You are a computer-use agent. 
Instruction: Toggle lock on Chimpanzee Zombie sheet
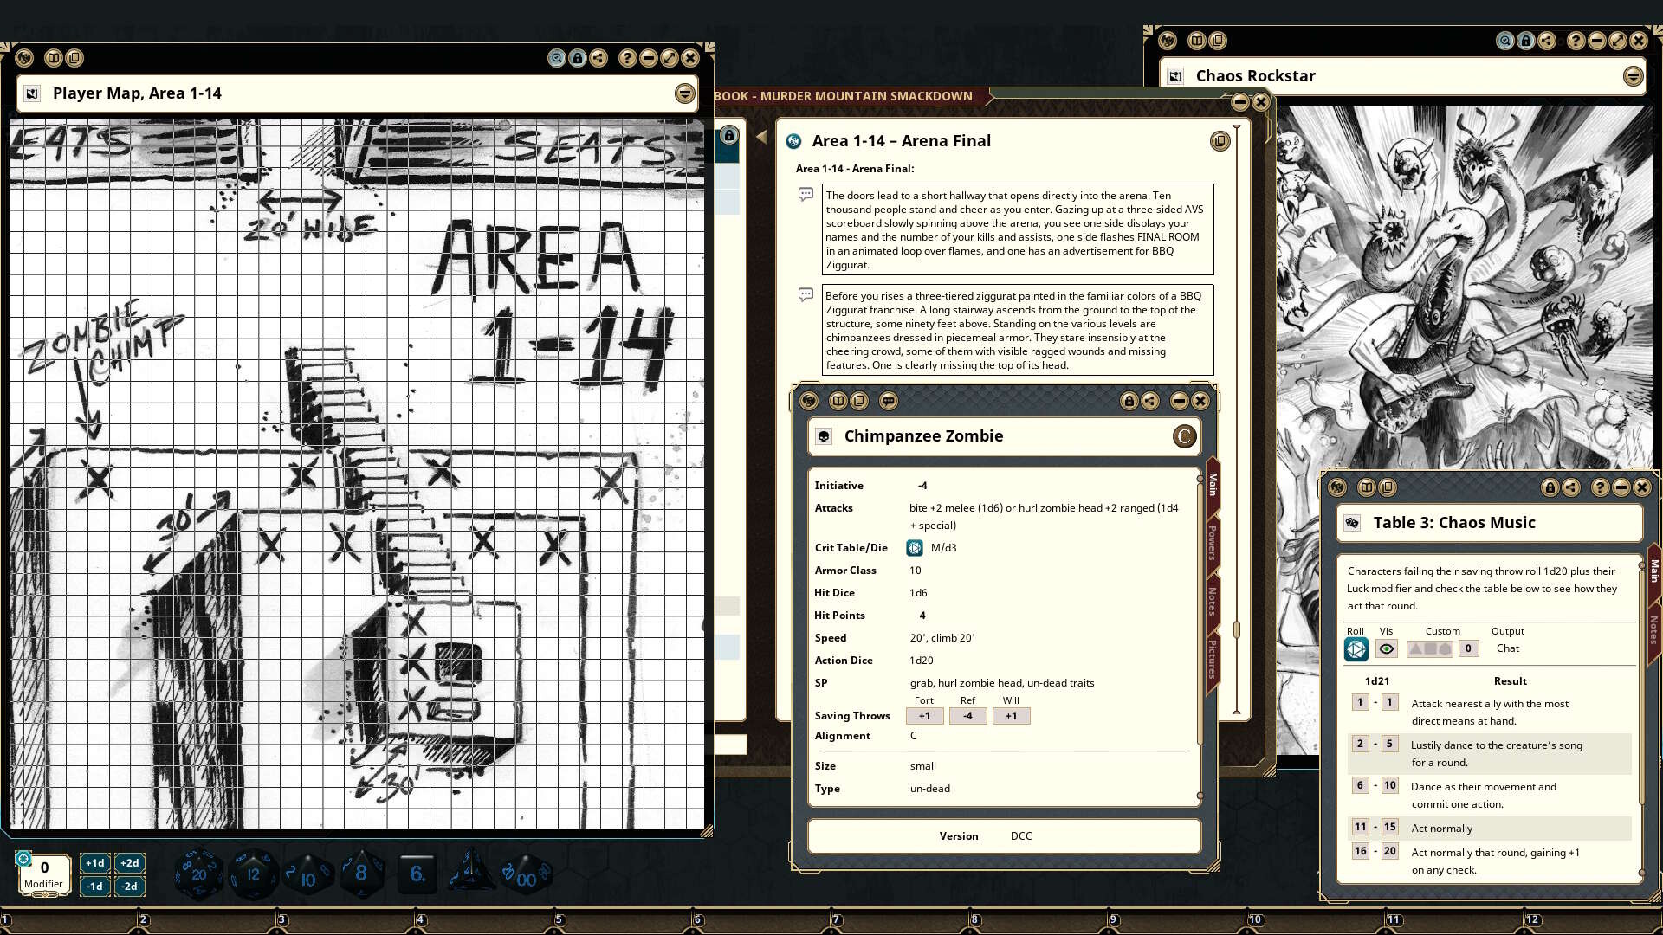click(x=1129, y=401)
